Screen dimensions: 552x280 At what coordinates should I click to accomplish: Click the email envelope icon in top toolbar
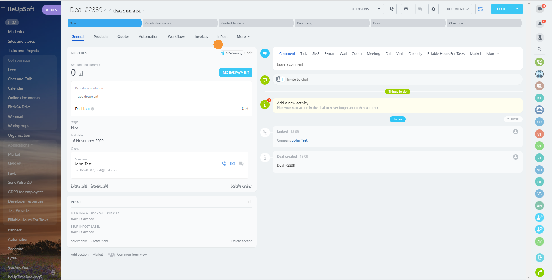406,9
